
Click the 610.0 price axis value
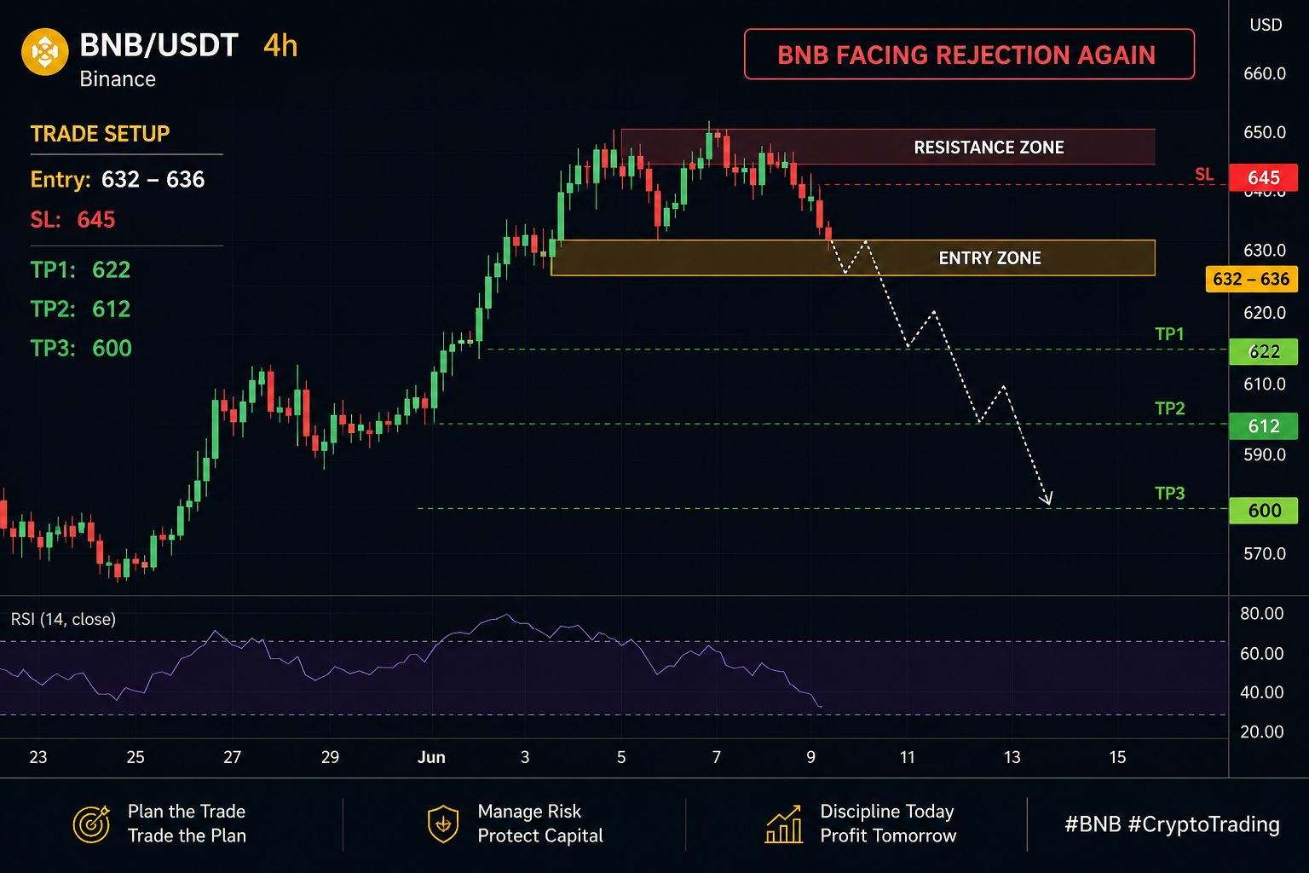1265,384
